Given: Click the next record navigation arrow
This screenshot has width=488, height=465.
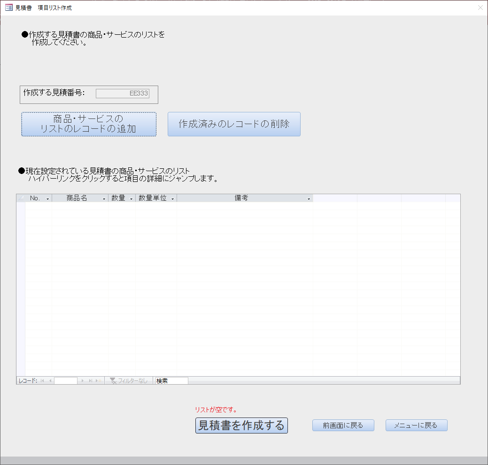Looking at the screenshot, I should point(83,381).
